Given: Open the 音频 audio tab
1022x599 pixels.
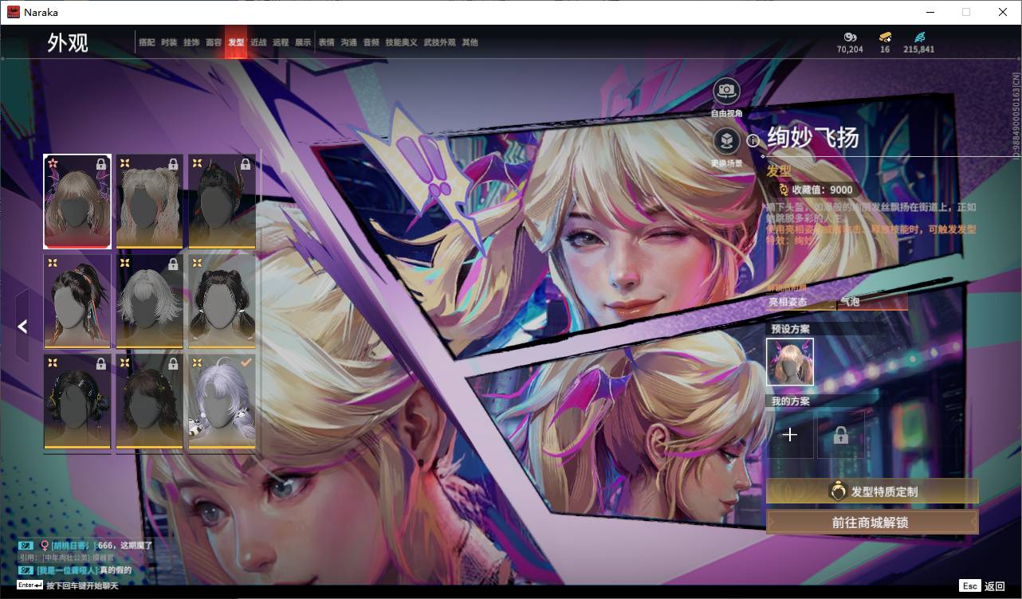Looking at the screenshot, I should tap(371, 42).
